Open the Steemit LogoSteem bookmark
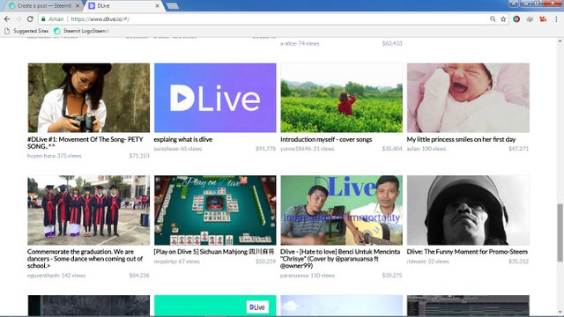Screen dimensions: 564x317 (81, 31)
